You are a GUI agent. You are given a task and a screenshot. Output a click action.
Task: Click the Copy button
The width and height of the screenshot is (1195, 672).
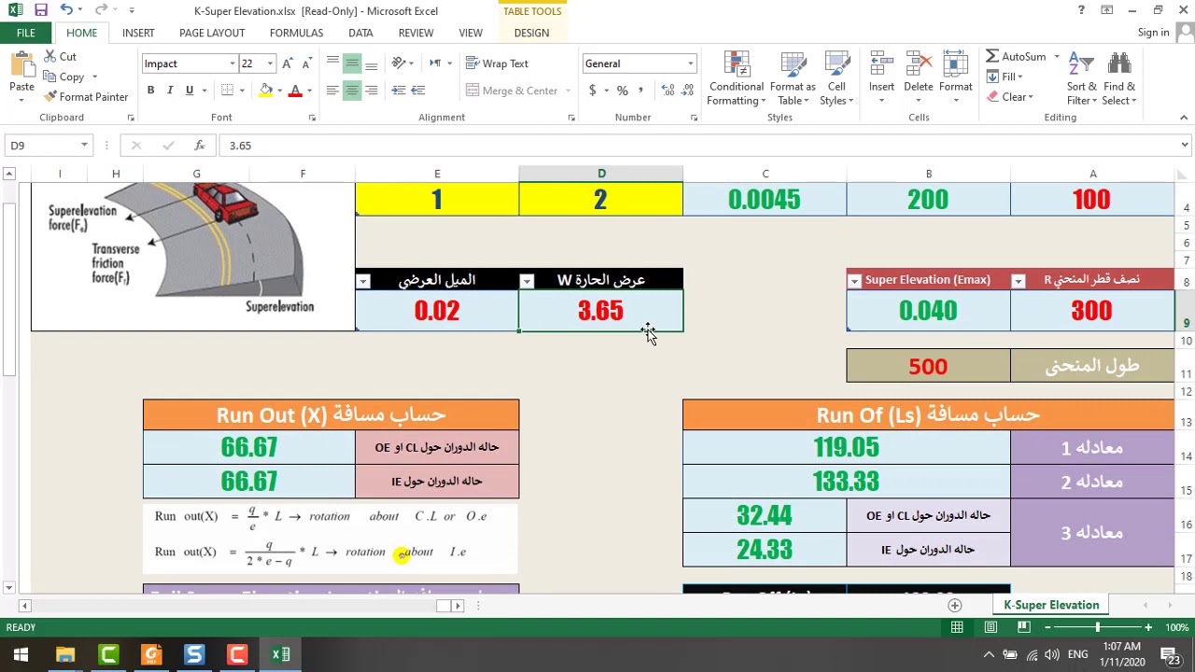coord(63,77)
